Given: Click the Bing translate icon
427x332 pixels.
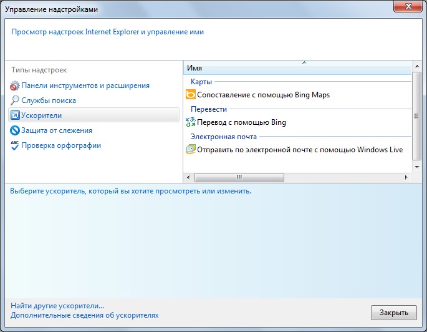Looking at the screenshot, I should tap(191, 122).
